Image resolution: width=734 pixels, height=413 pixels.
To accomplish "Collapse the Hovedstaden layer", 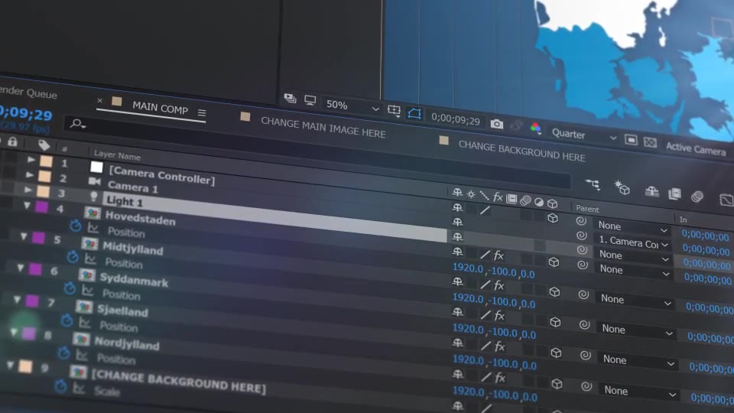I will (x=27, y=206).
